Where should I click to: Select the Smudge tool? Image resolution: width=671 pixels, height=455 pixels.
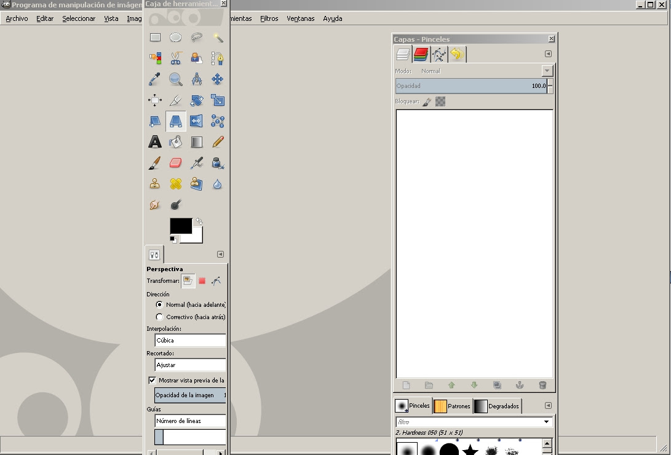click(155, 205)
